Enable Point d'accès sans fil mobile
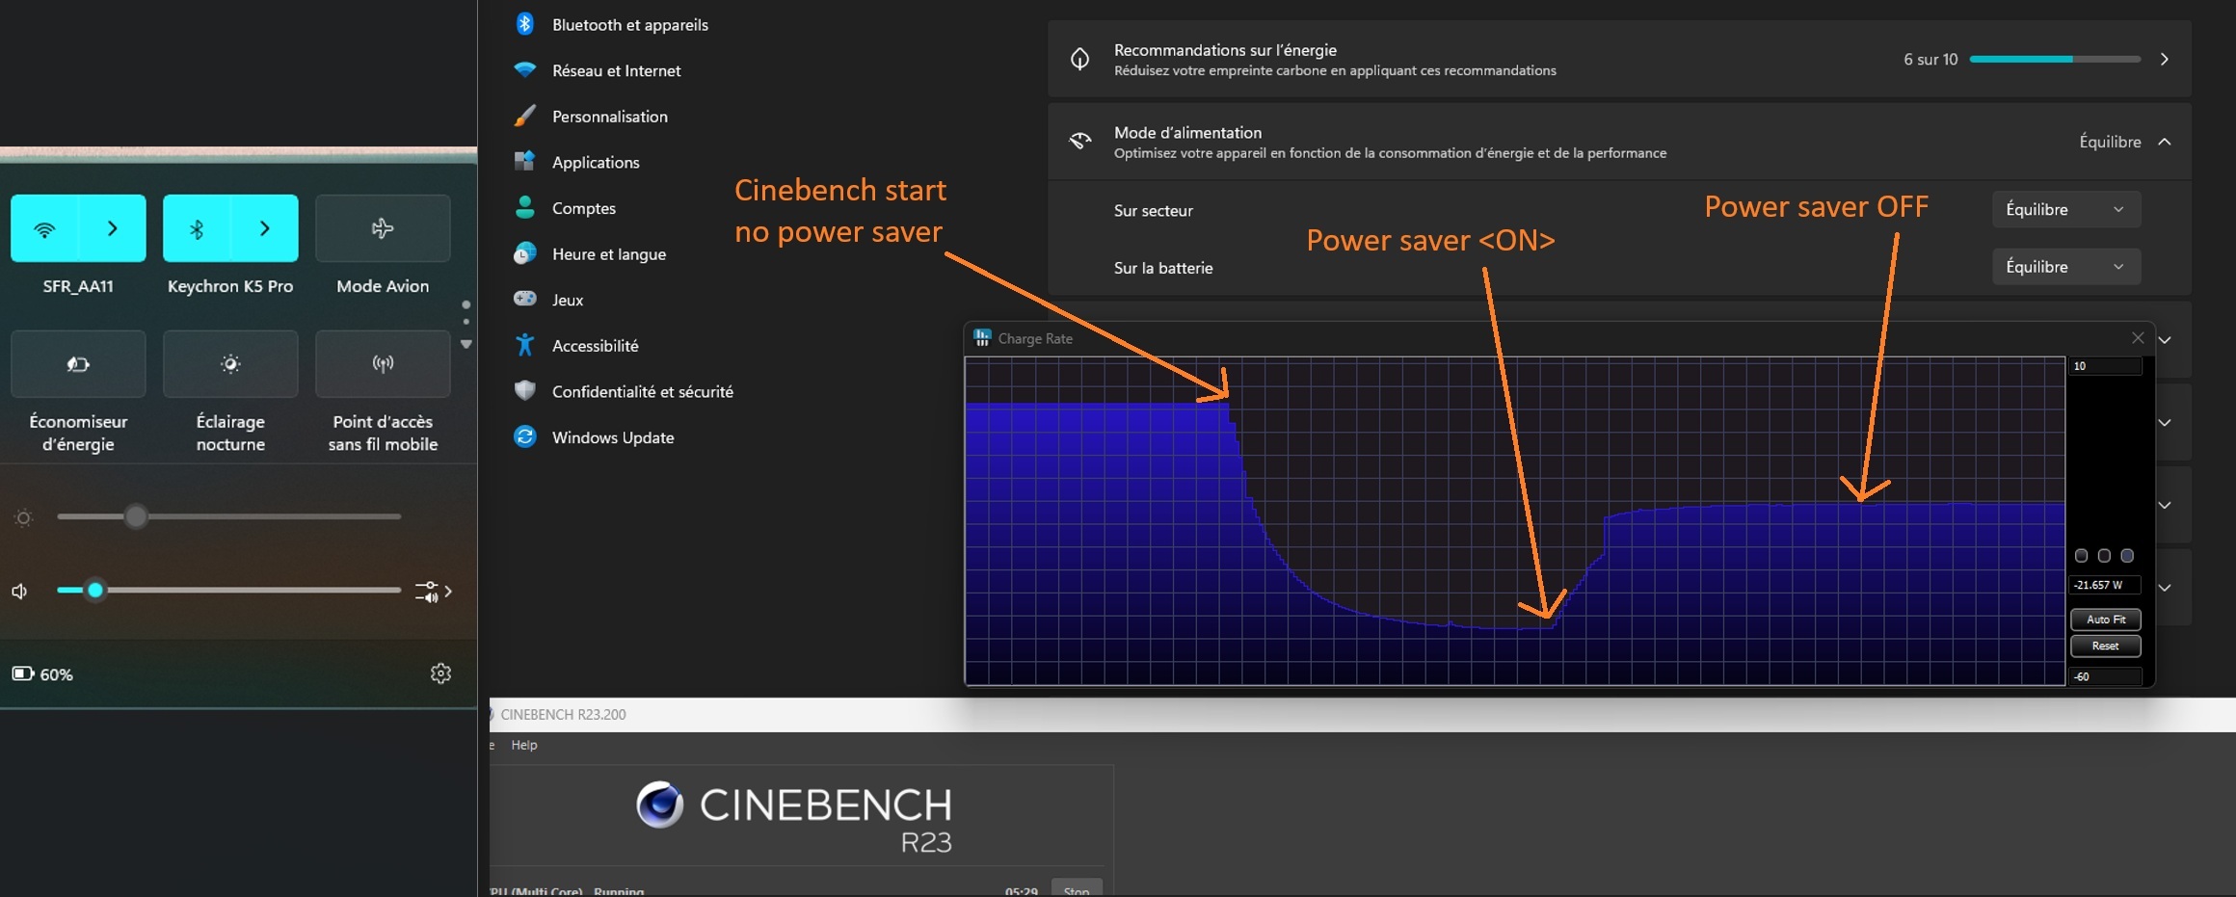Viewport: 2236px width, 897px height. 383,363
